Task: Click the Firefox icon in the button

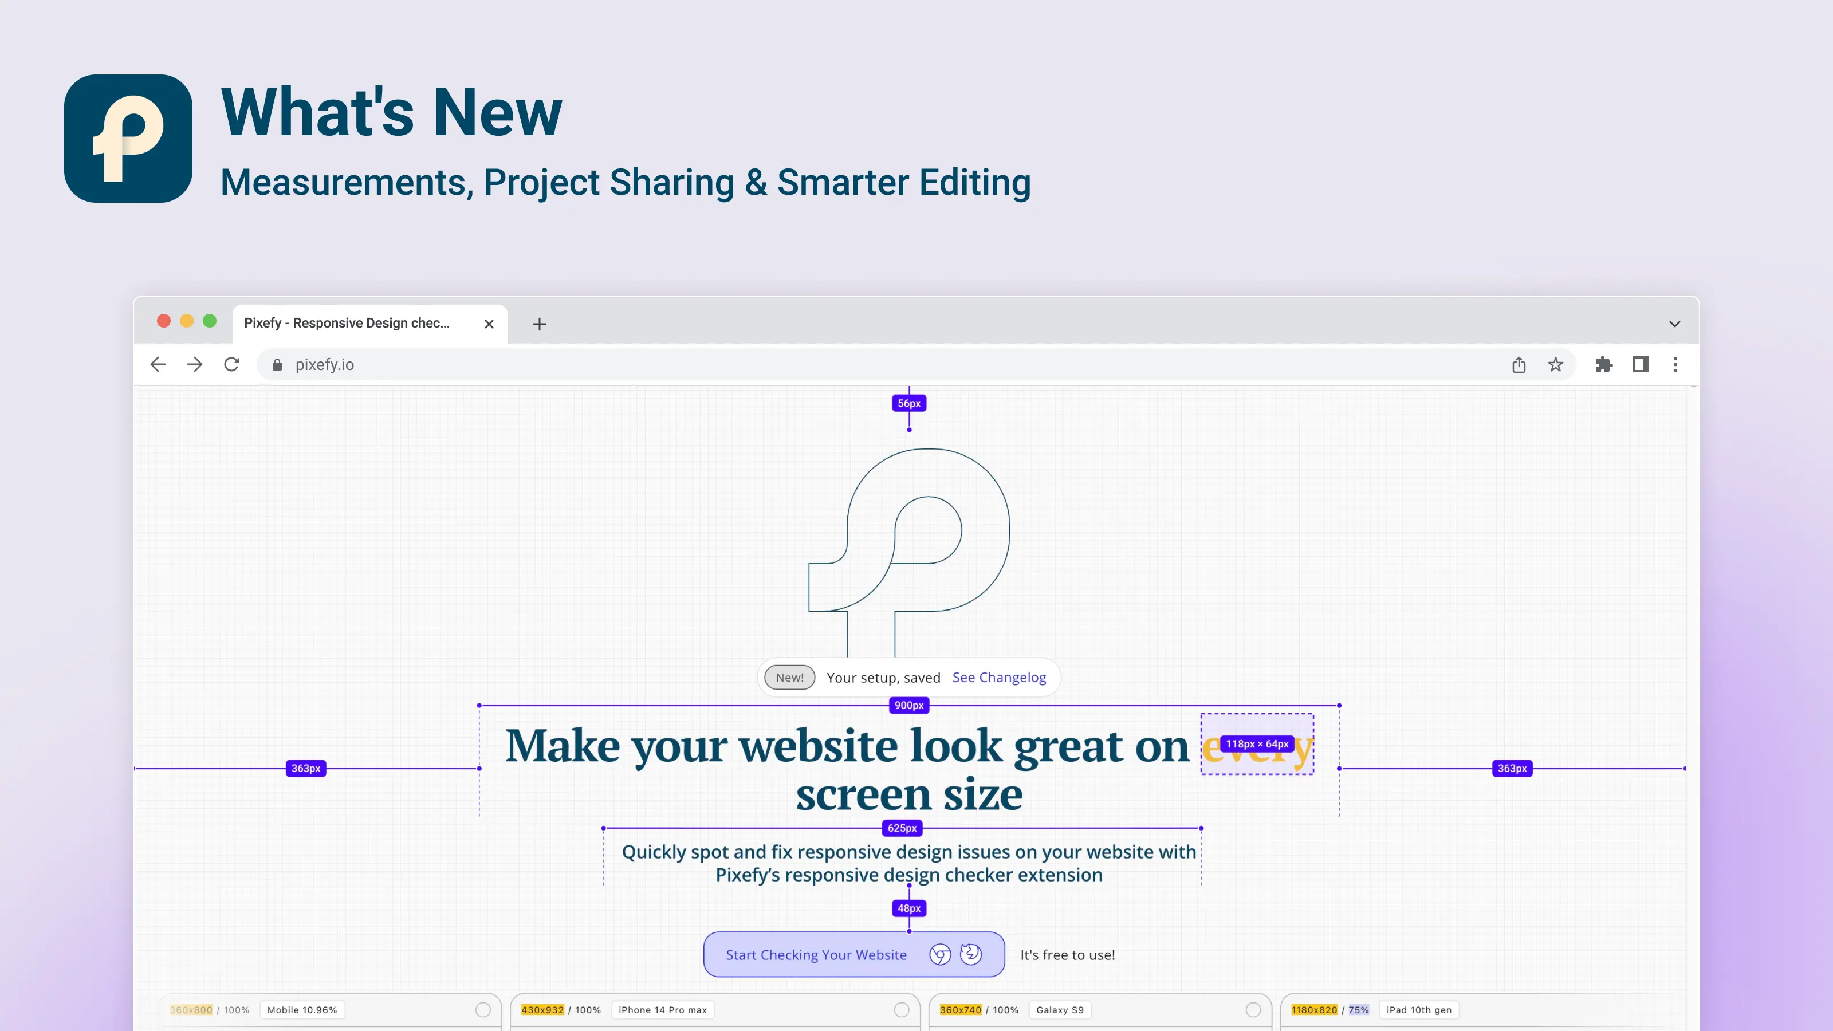Action: click(970, 954)
